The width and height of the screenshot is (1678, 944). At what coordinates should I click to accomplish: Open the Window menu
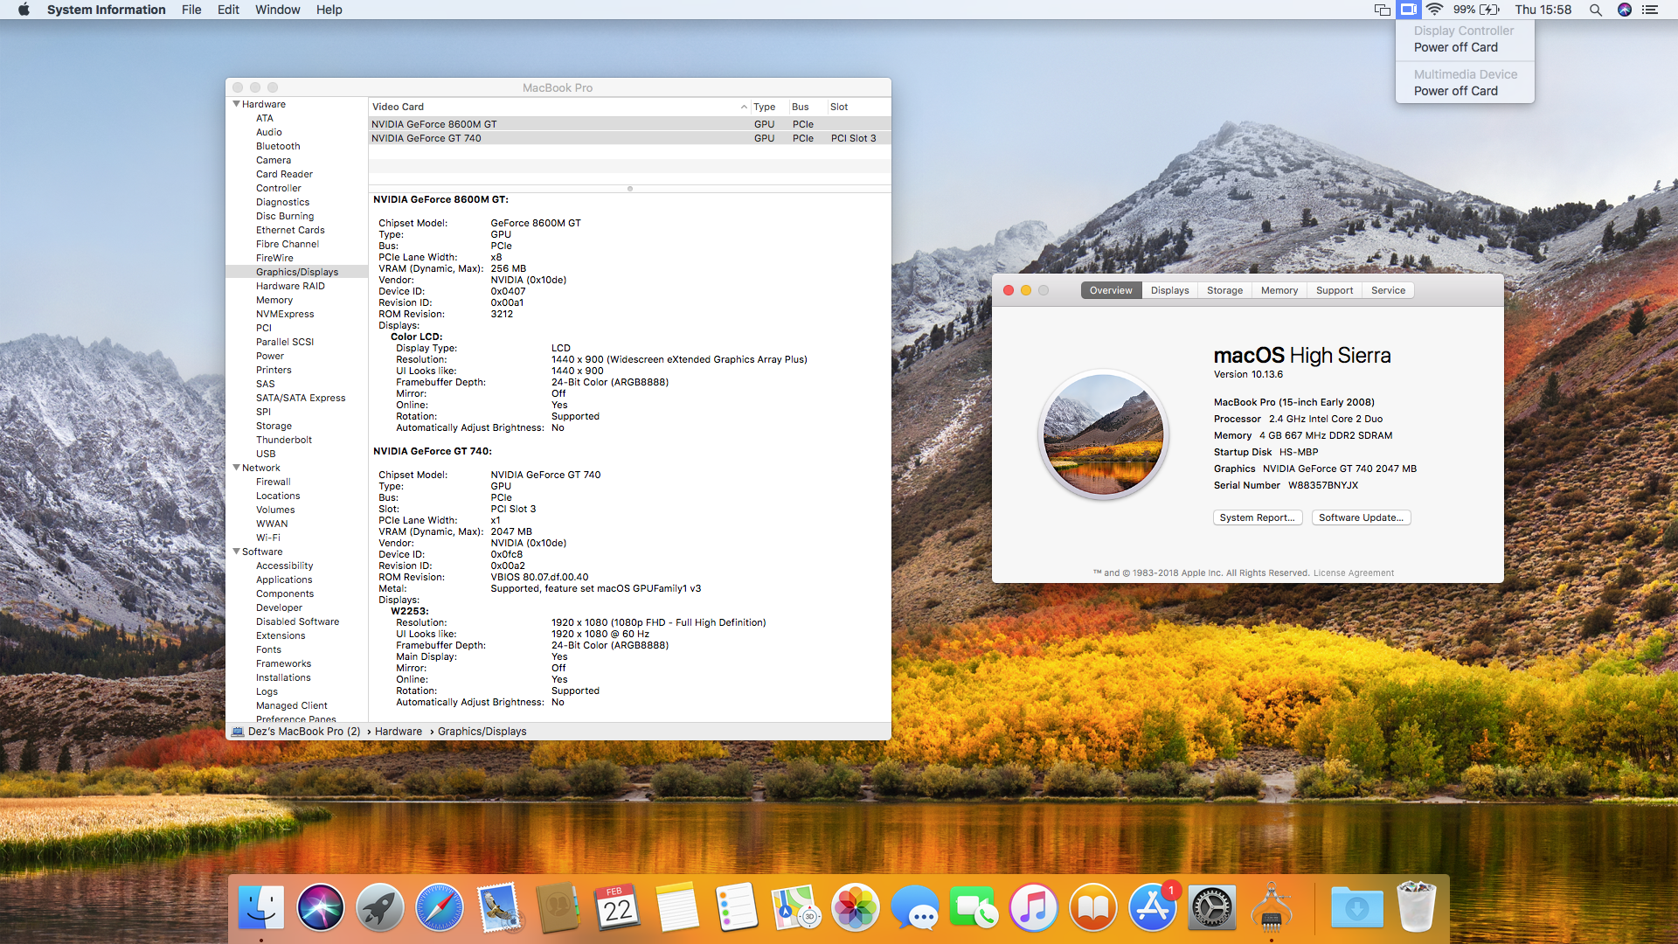[x=277, y=10]
